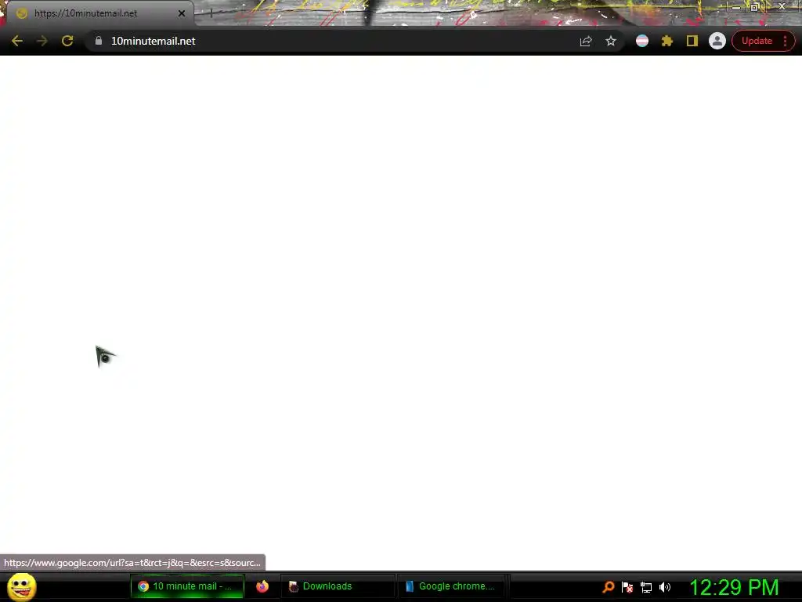Click the 12:29 PM clock
The width and height of the screenshot is (802, 602).
pos(734,587)
